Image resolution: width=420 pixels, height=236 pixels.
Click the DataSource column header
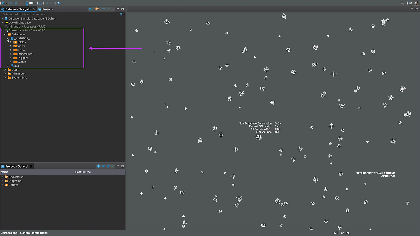[x=83, y=172]
